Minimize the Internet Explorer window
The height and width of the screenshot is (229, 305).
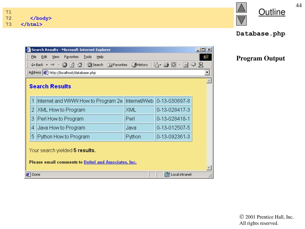point(198,50)
